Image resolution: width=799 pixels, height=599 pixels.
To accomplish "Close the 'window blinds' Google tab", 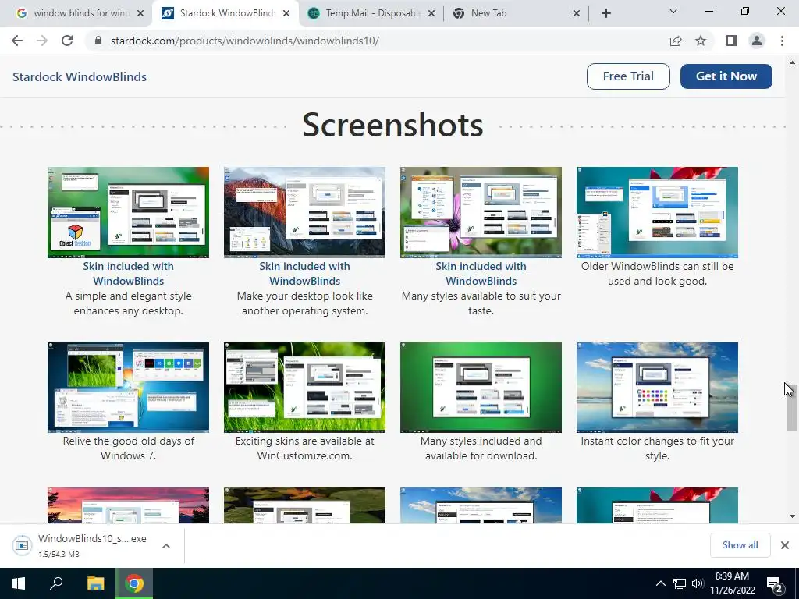I will [140, 13].
